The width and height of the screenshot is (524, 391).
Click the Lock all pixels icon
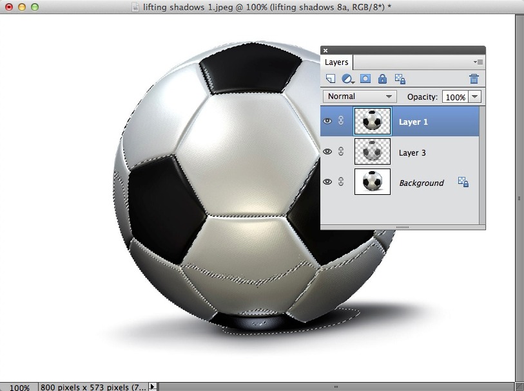[x=382, y=79]
